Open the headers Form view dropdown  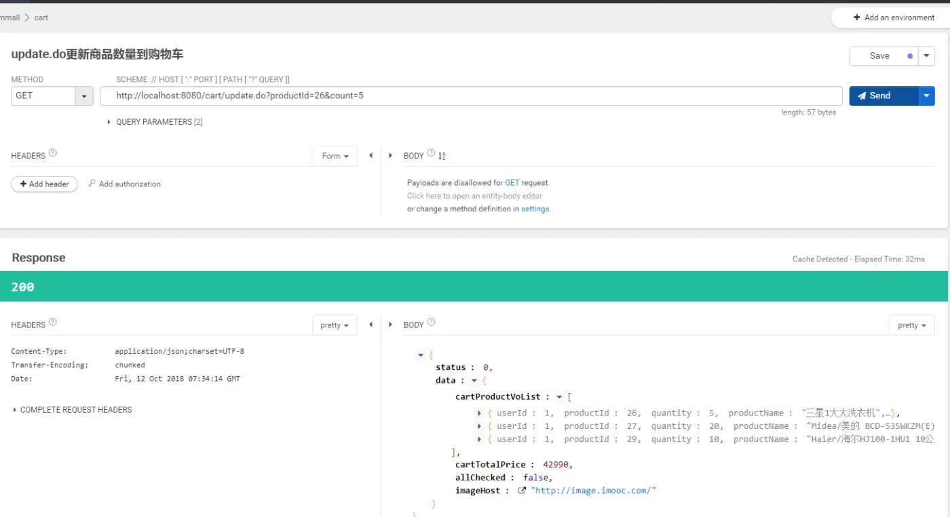[335, 156]
